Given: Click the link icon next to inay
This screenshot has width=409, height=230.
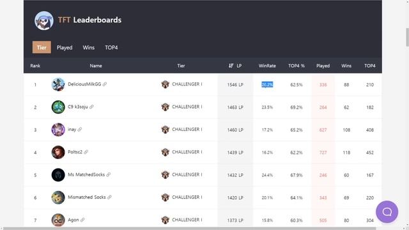Looking at the screenshot, I should [x=79, y=129].
